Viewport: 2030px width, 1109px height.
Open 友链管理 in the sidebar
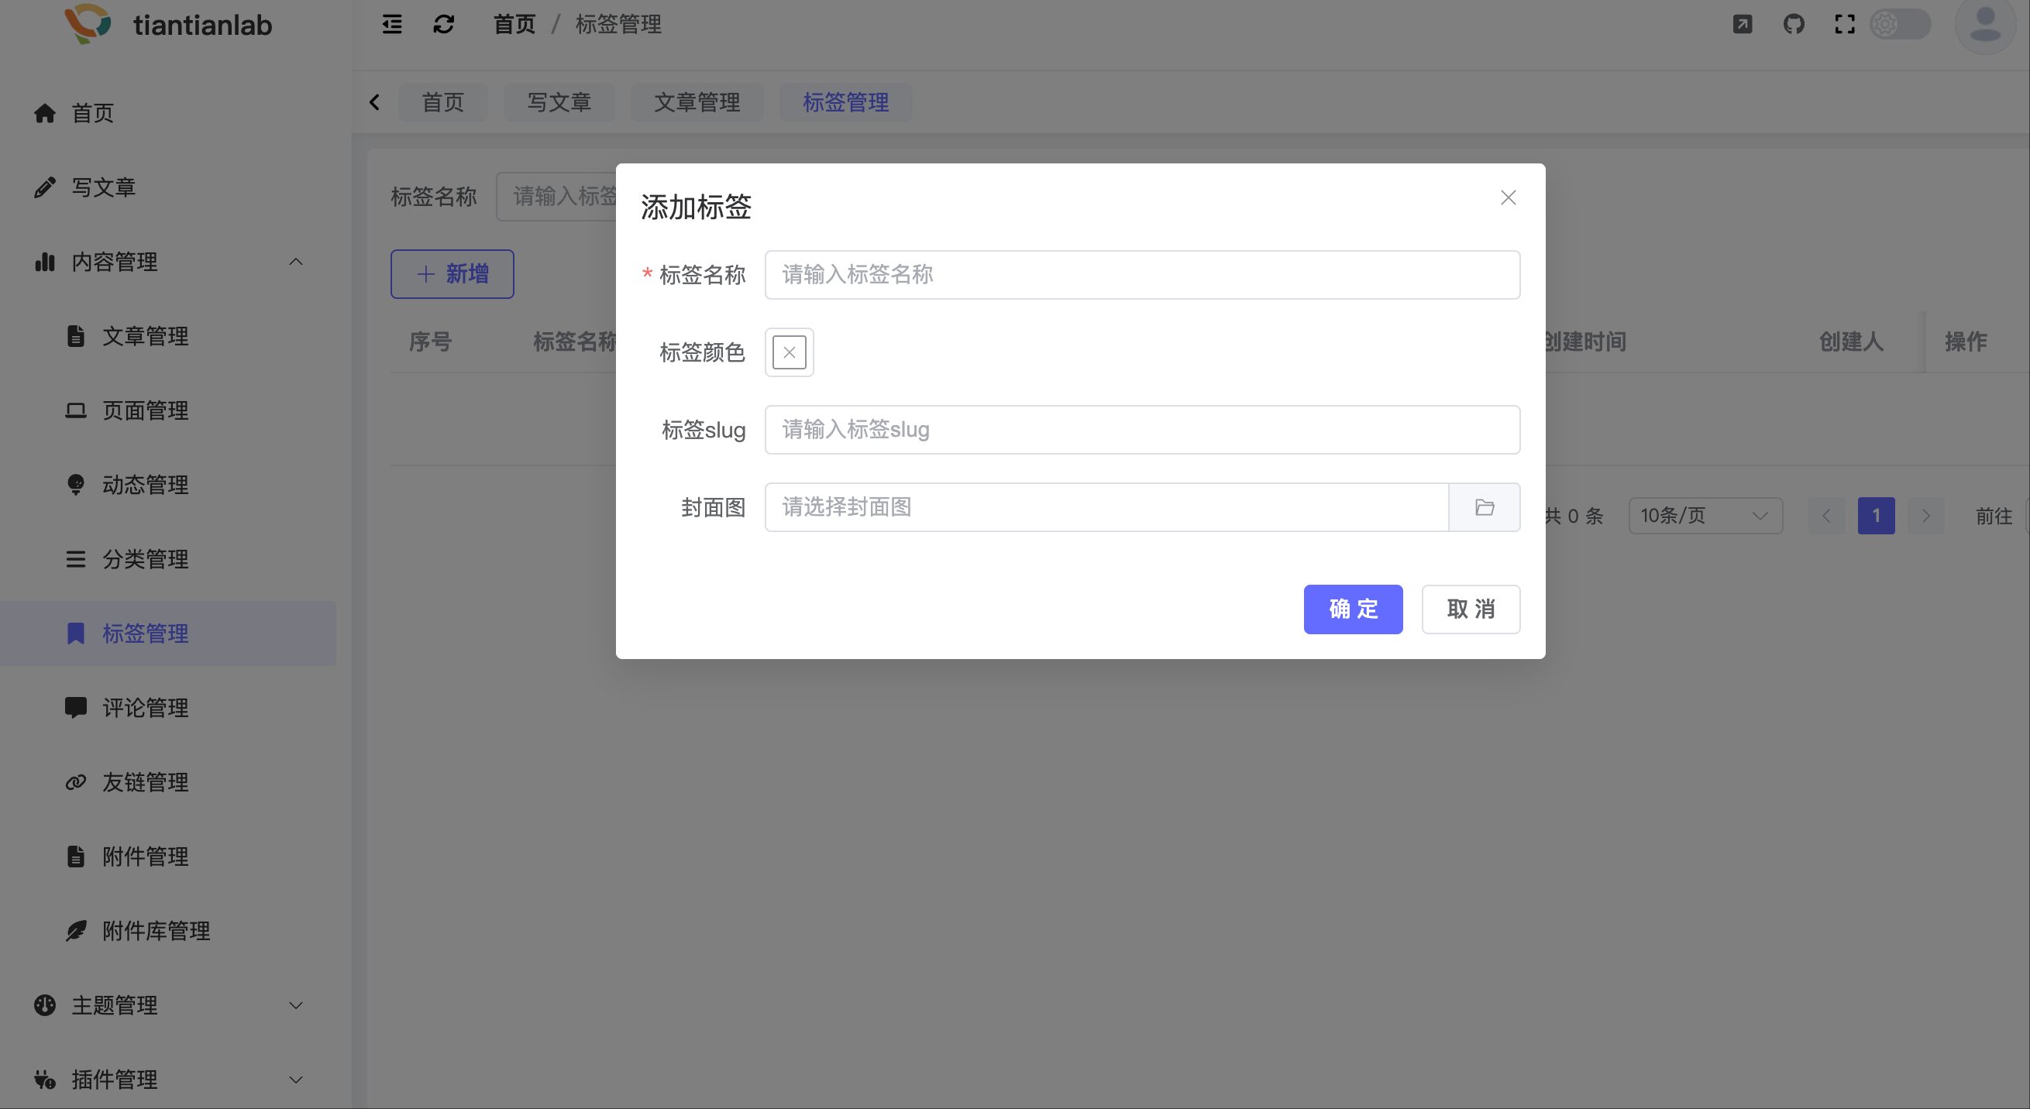(169, 782)
